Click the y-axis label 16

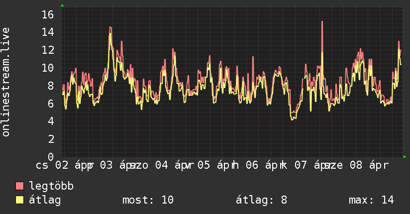[48, 14]
